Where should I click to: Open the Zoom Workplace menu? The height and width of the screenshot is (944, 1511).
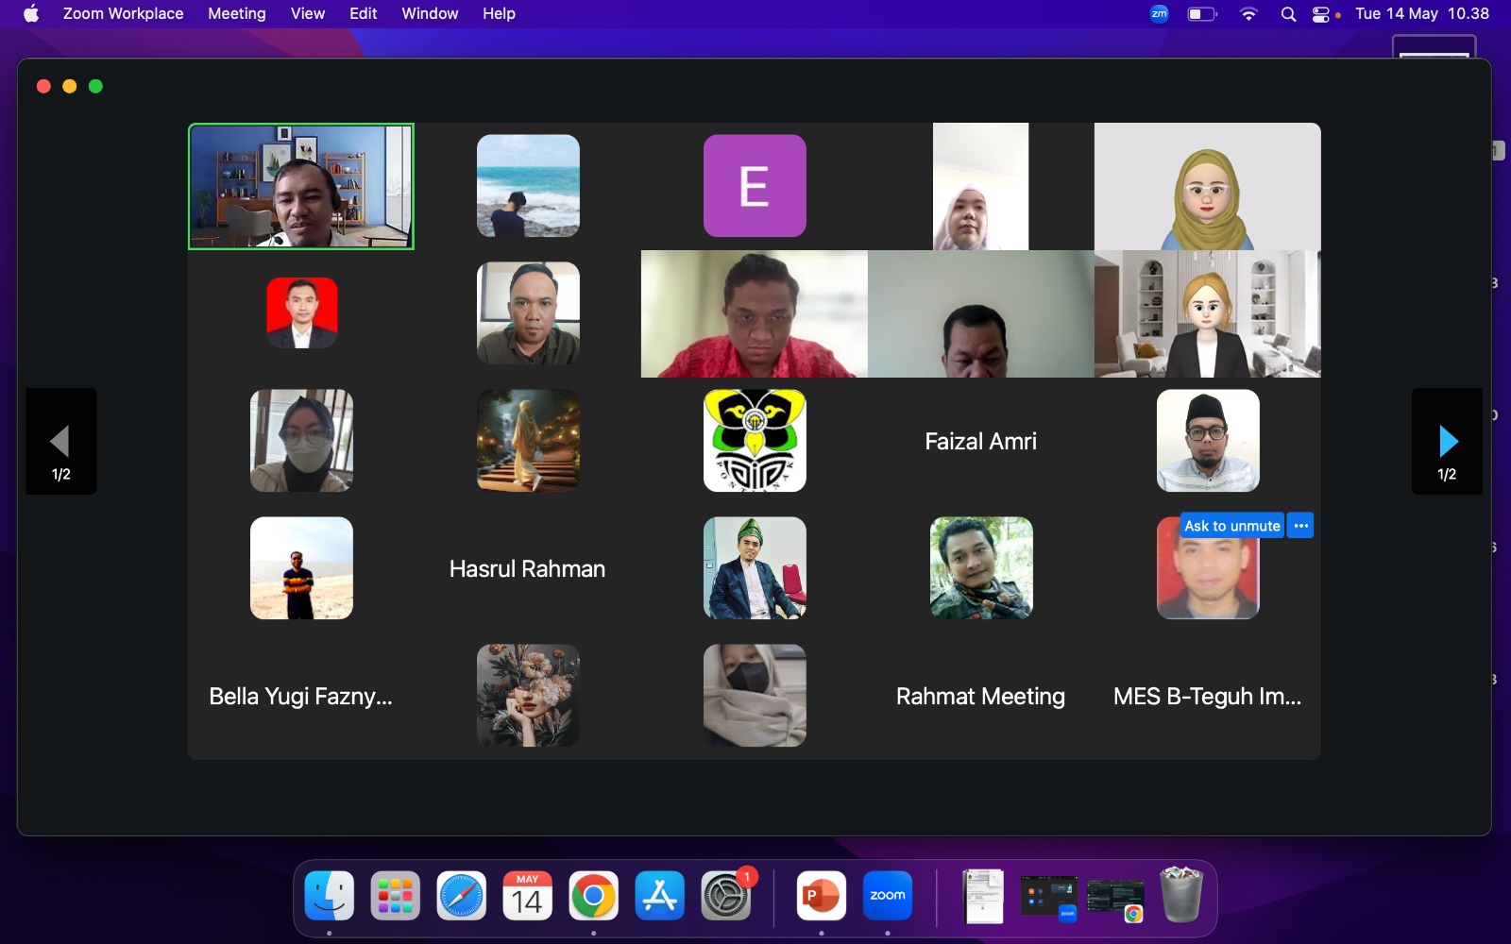[x=123, y=13]
